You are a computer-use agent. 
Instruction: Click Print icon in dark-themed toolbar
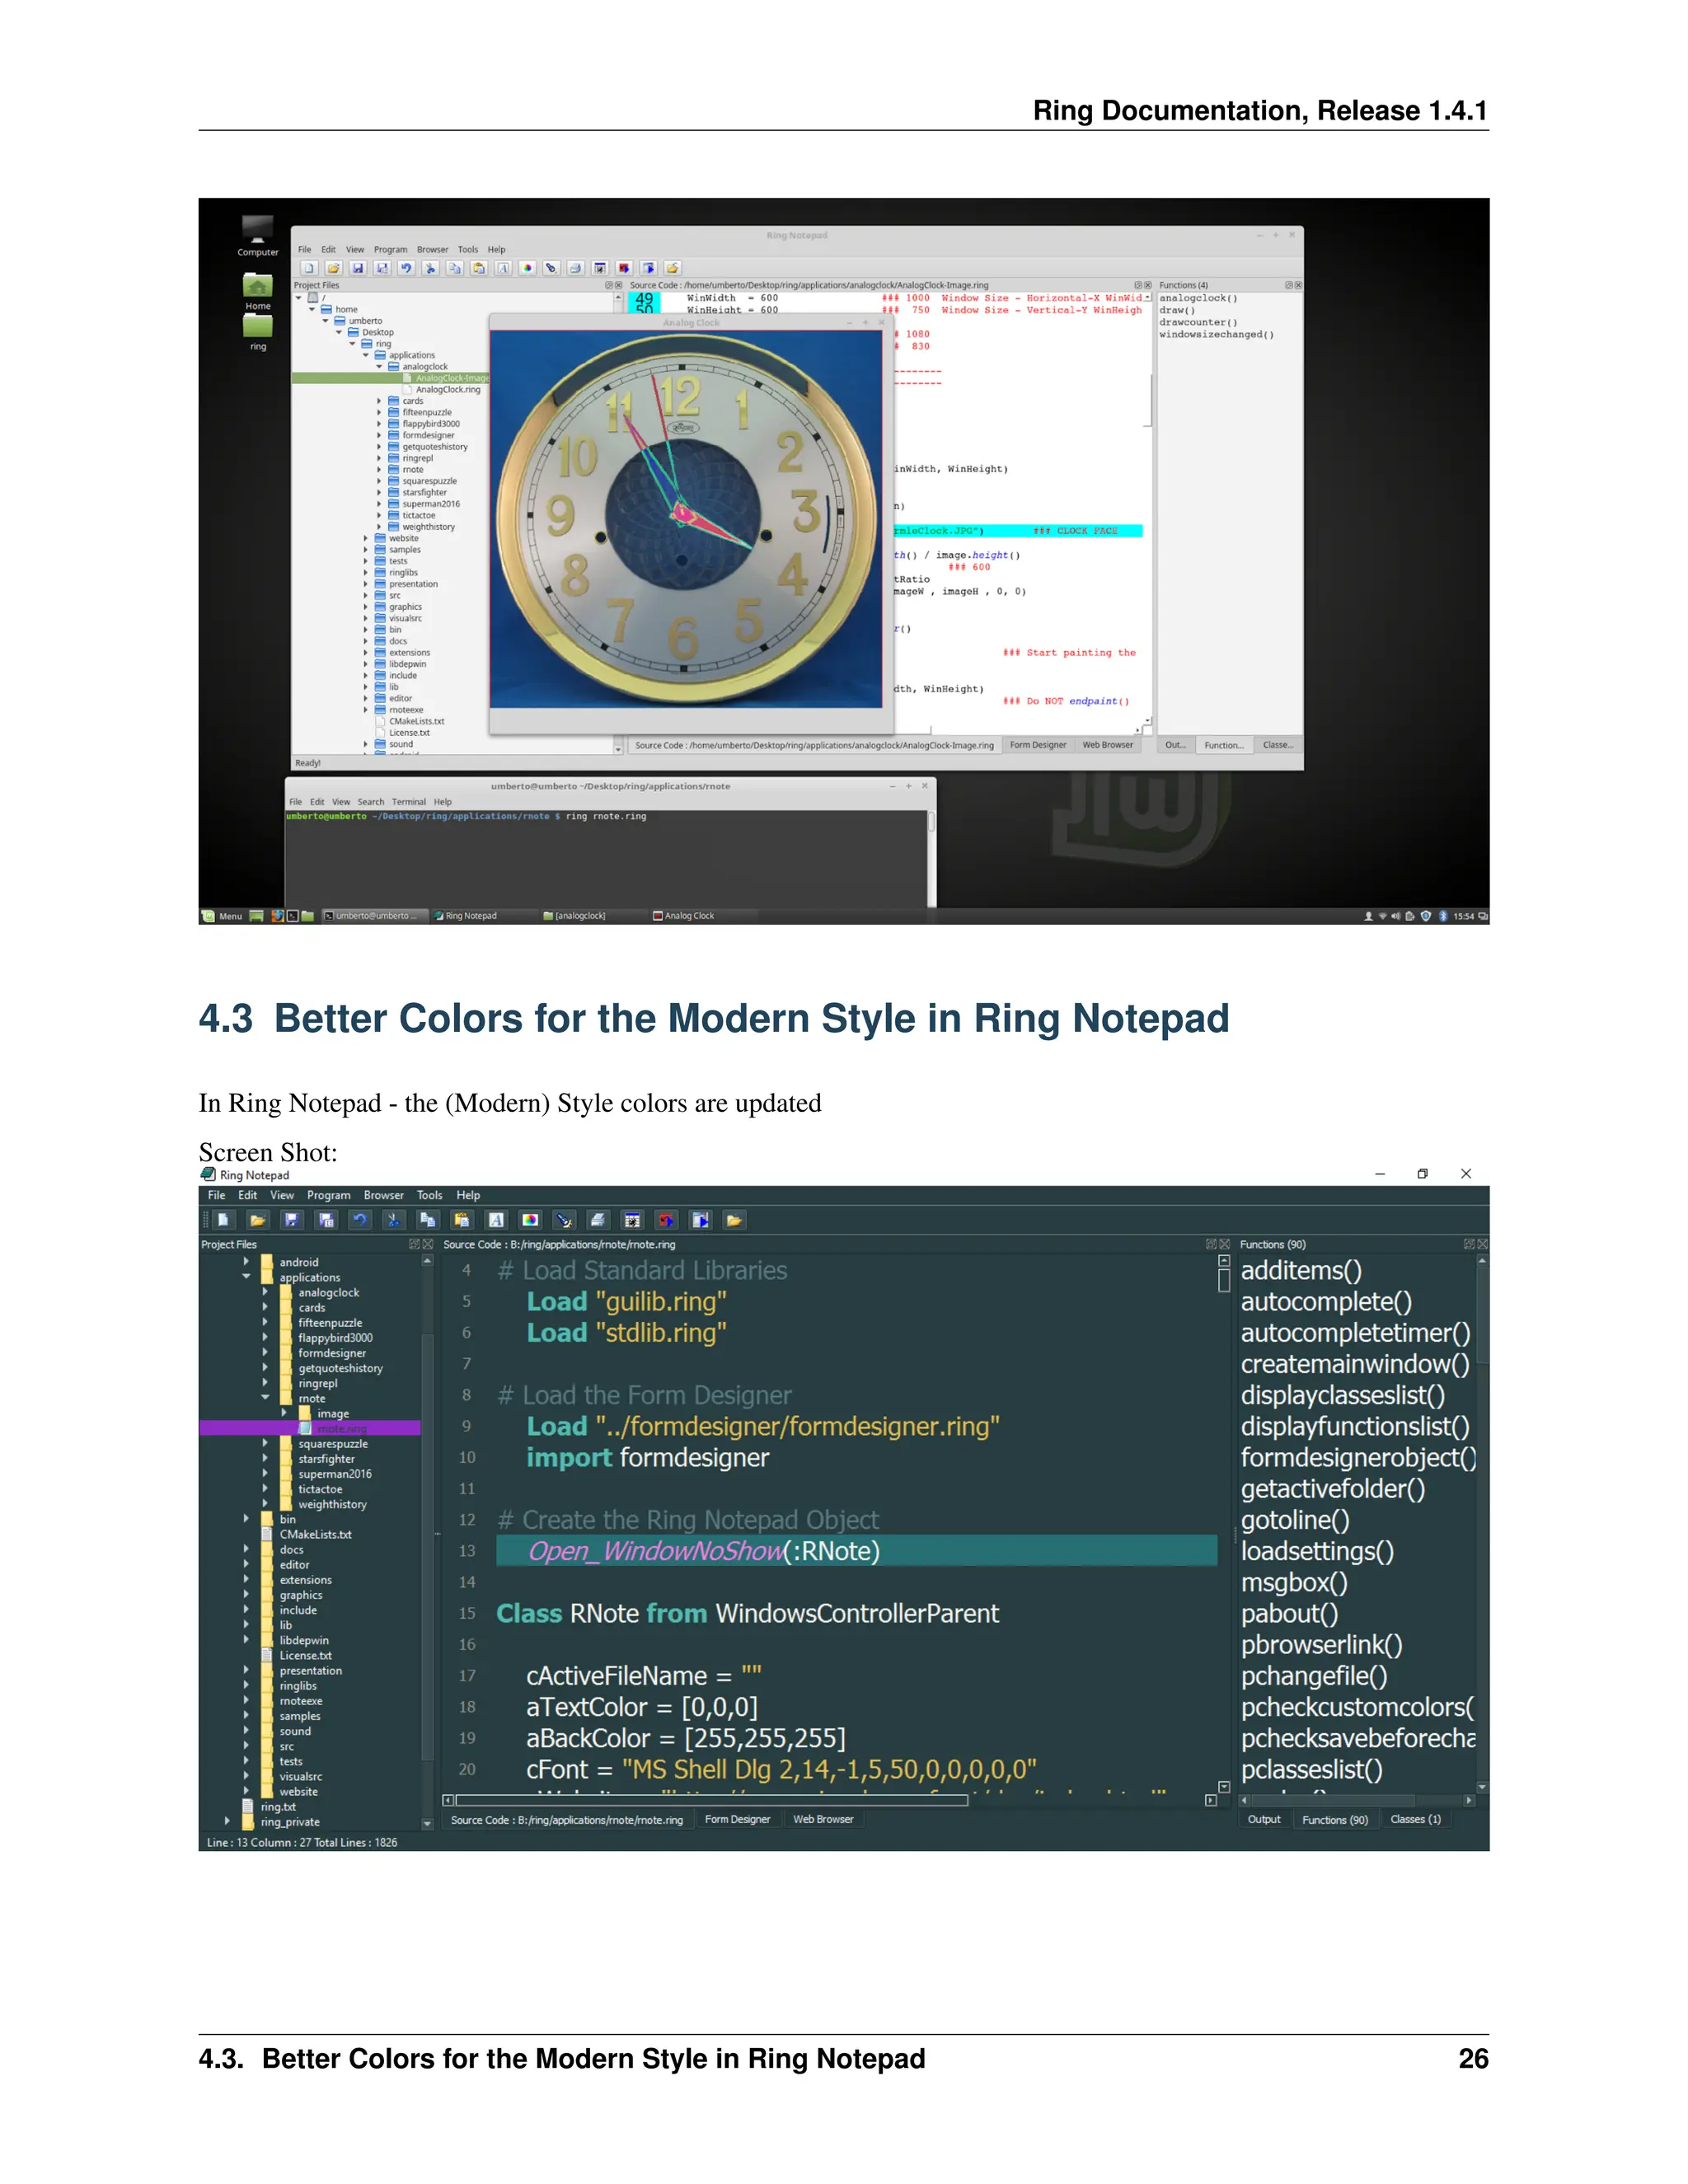pyautogui.click(x=598, y=1219)
